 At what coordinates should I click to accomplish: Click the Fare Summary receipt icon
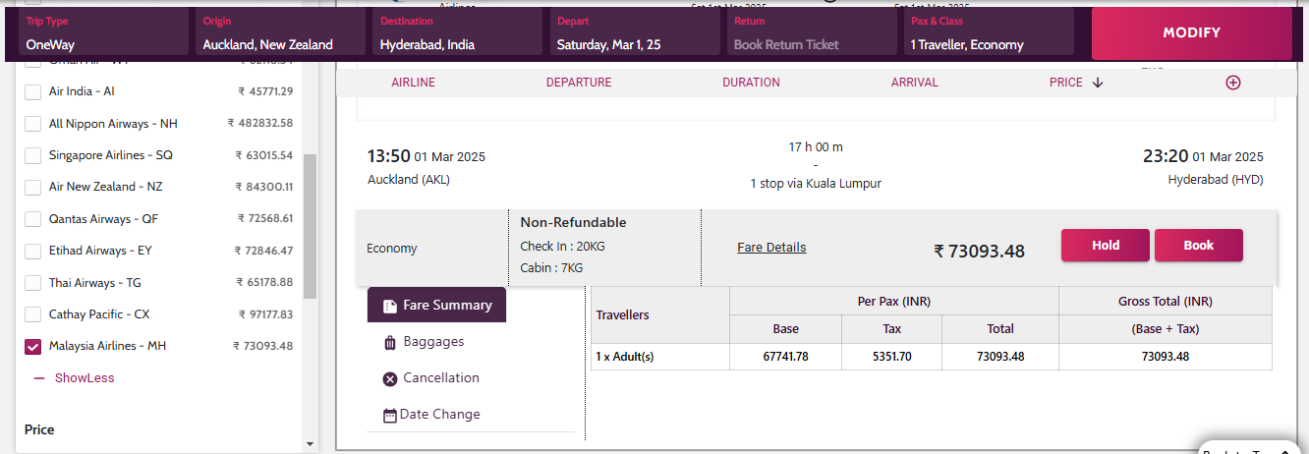pos(390,306)
